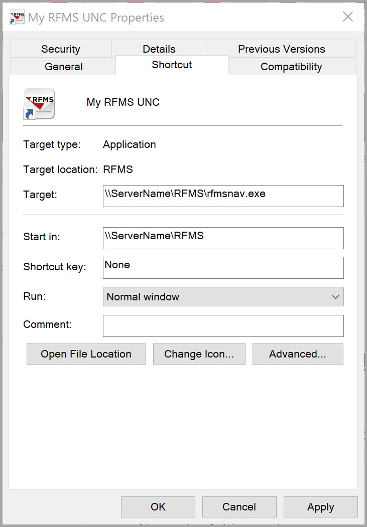The image size is (367, 527).
Task: Click the "Shortcut key:" label
Action: point(55,267)
